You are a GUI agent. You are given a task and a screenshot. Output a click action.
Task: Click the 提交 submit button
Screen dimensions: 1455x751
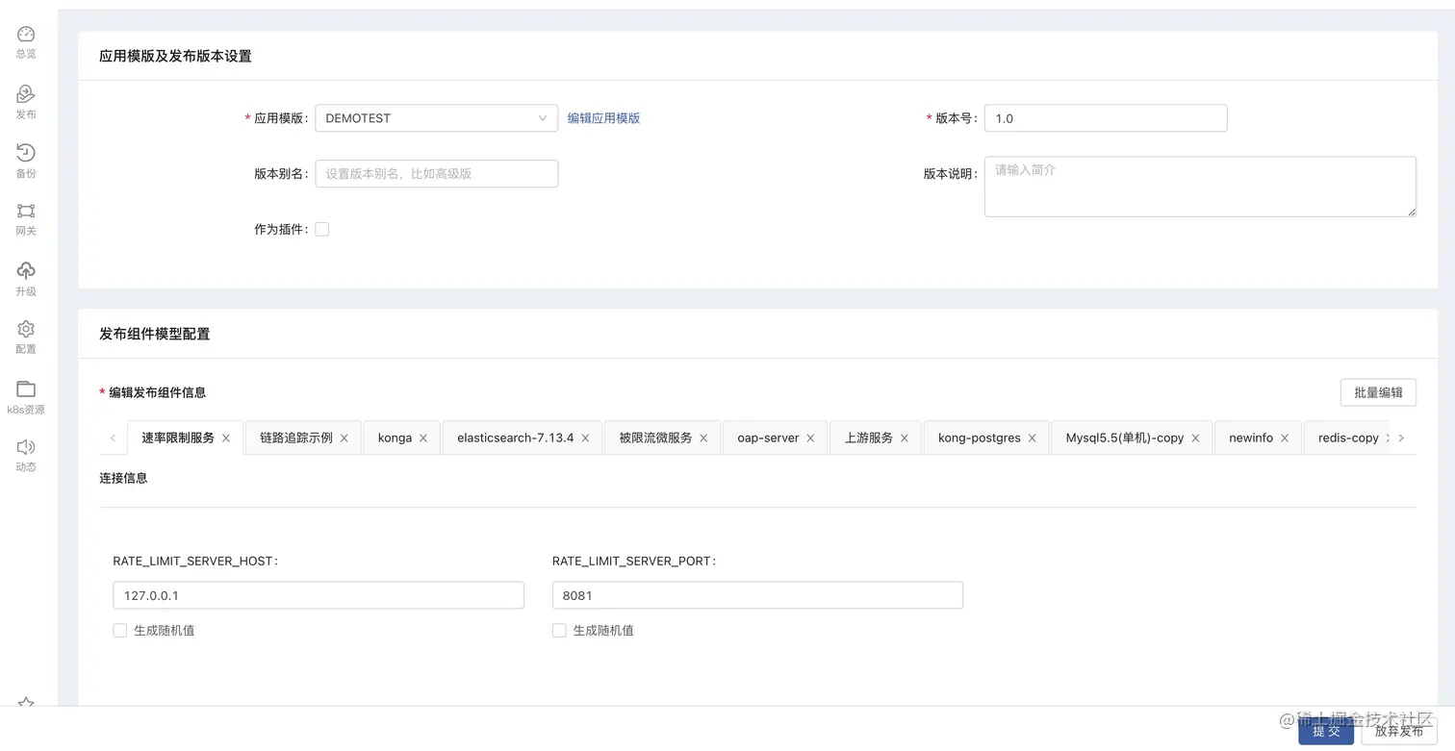pos(1326,731)
